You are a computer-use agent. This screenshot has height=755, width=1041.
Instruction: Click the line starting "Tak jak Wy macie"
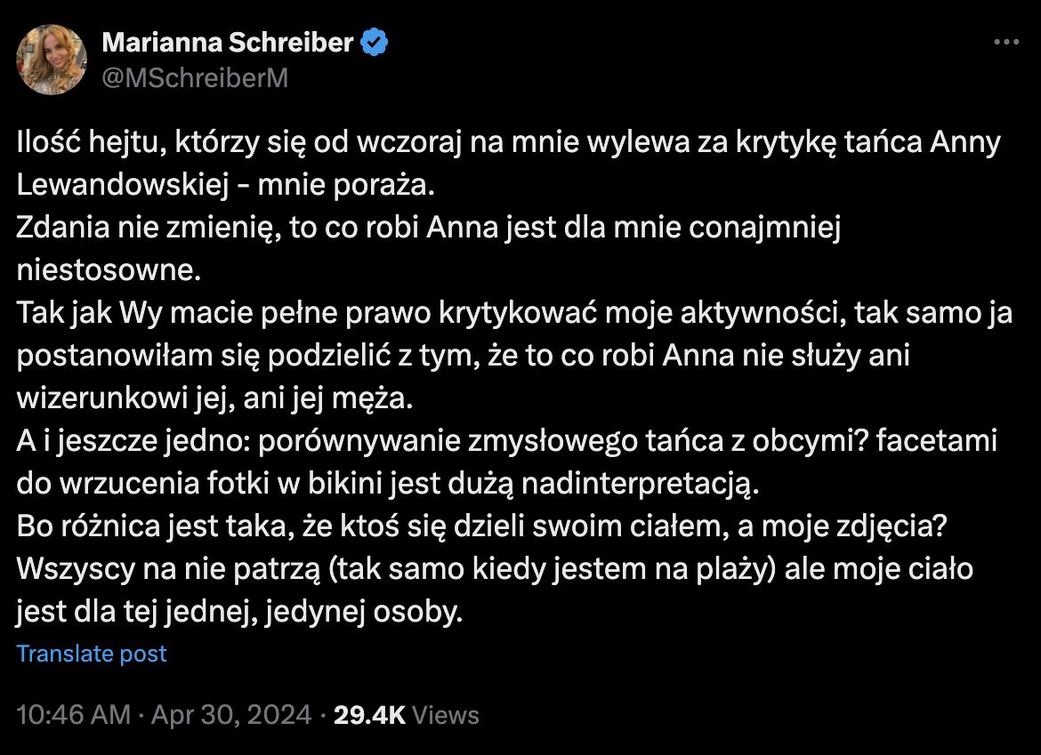515,312
